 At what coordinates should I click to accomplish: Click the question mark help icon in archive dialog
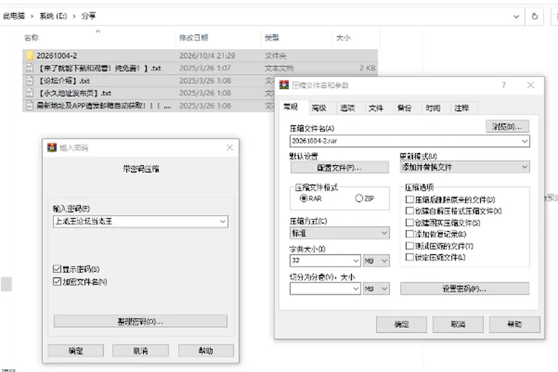pos(503,85)
